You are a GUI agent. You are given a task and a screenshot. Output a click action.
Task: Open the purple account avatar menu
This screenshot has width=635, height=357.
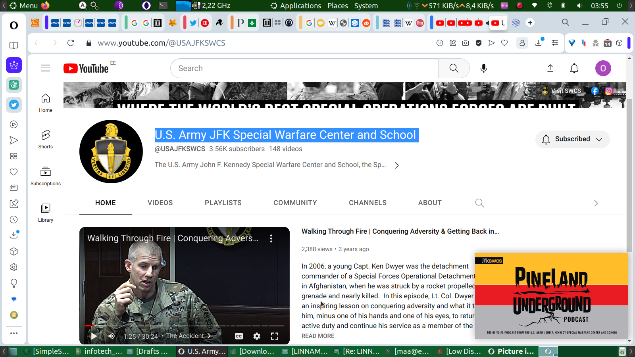603,68
